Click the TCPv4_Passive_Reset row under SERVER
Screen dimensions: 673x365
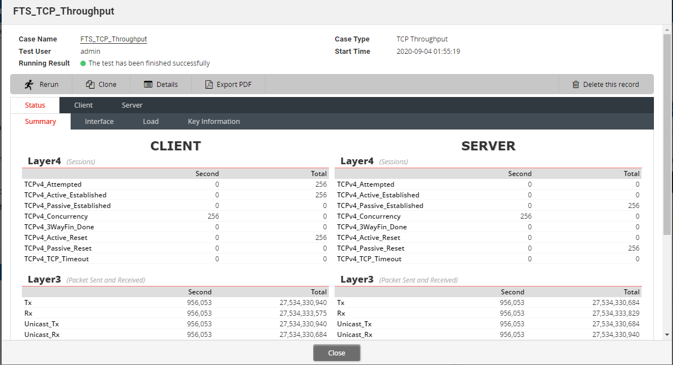click(x=370, y=248)
